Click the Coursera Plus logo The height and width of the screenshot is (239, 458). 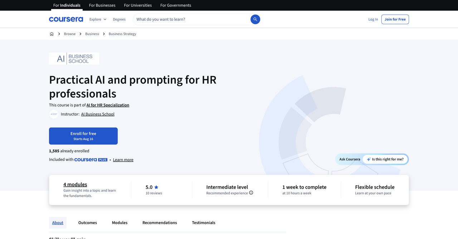click(x=91, y=160)
